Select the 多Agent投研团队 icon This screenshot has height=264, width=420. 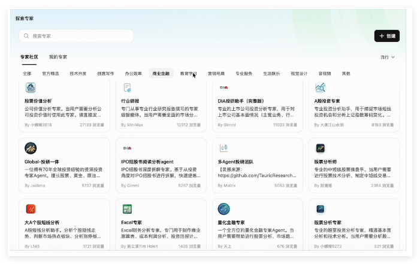[x=223, y=148]
